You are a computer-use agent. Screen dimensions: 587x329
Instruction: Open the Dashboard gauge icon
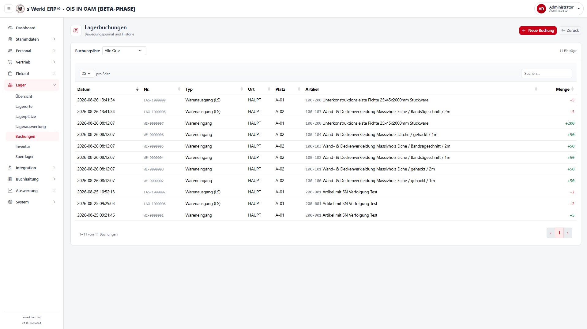[x=10, y=28]
